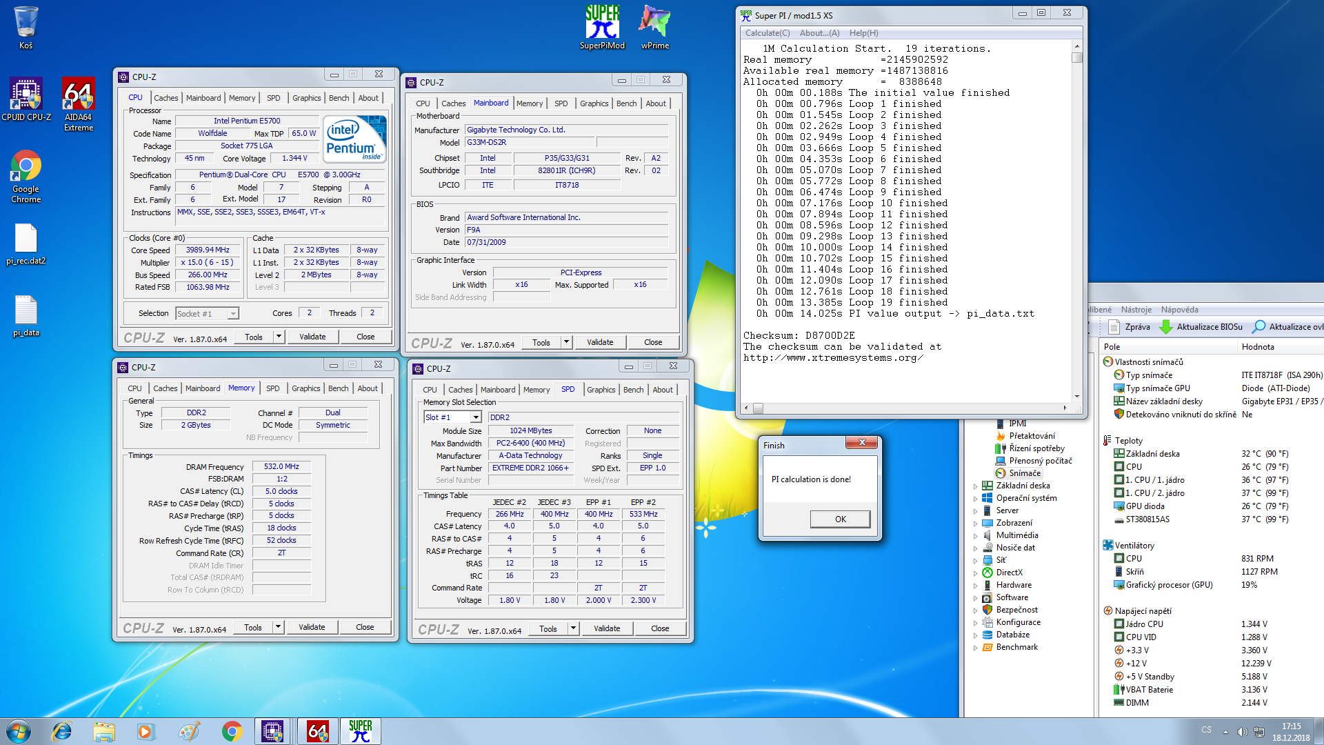Viewport: 1324px width, 745px height.
Task: Open File Explorer from the taskbar
Action: pos(104,731)
